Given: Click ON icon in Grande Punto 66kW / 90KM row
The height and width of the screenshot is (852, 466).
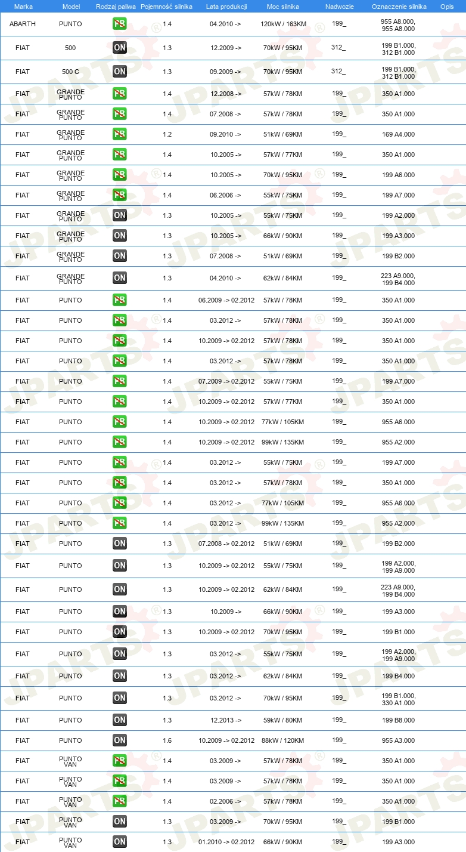Looking at the screenshot, I should pyautogui.click(x=120, y=236).
